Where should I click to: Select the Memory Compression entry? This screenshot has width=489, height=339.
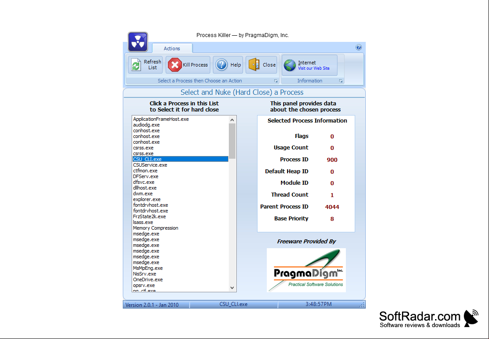180,228
